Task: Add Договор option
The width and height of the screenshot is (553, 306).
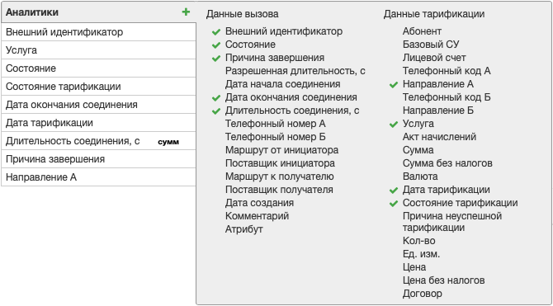Action: (x=422, y=294)
